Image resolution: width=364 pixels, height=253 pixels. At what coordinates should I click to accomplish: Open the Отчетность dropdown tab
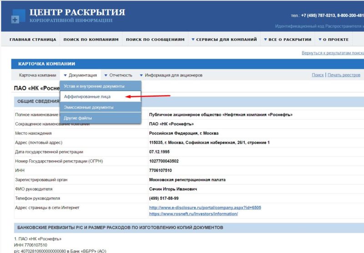tap(118, 75)
